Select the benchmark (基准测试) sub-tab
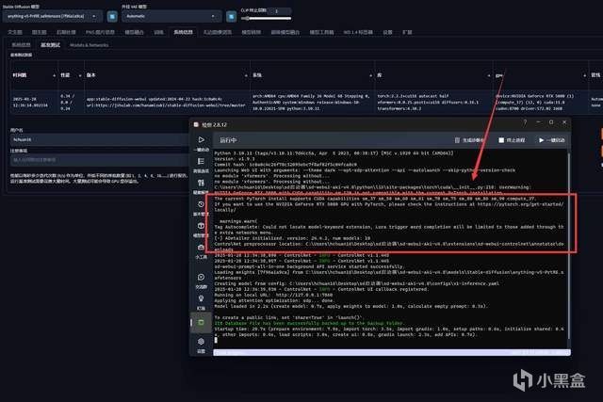Image resolution: width=603 pixels, height=402 pixels. (50, 45)
